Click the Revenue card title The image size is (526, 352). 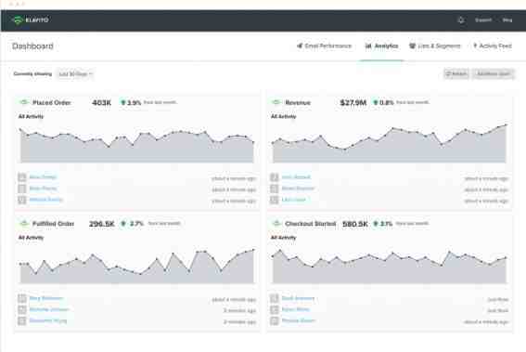(298, 102)
